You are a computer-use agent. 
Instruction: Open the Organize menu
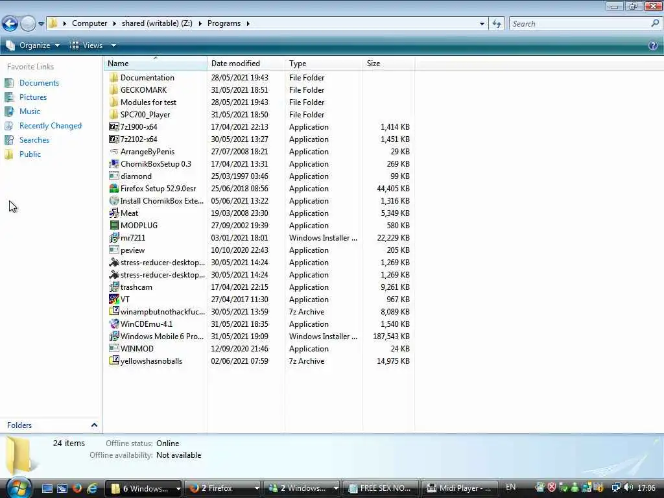[33, 45]
